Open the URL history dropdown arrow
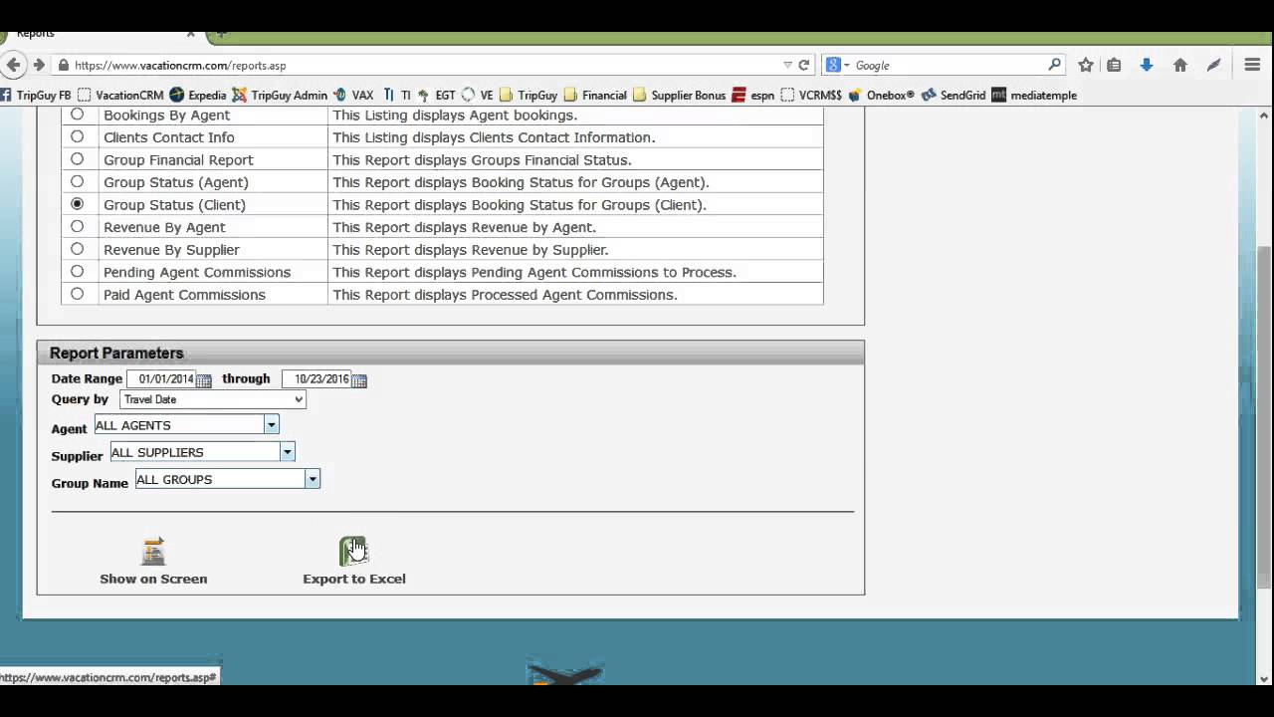This screenshot has height=717, width=1274. coord(787,65)
